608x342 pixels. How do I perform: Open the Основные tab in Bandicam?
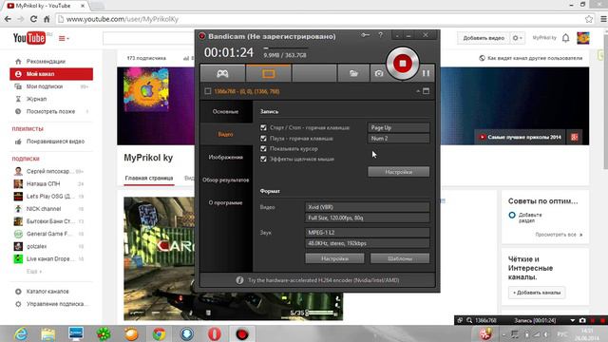pyautogui.click(x=226, y=112)
